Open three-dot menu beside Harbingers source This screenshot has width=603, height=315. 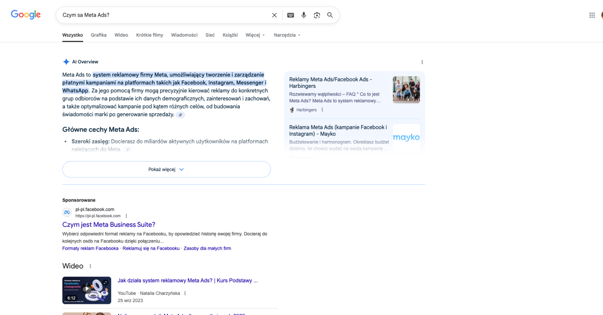(322, 110)
